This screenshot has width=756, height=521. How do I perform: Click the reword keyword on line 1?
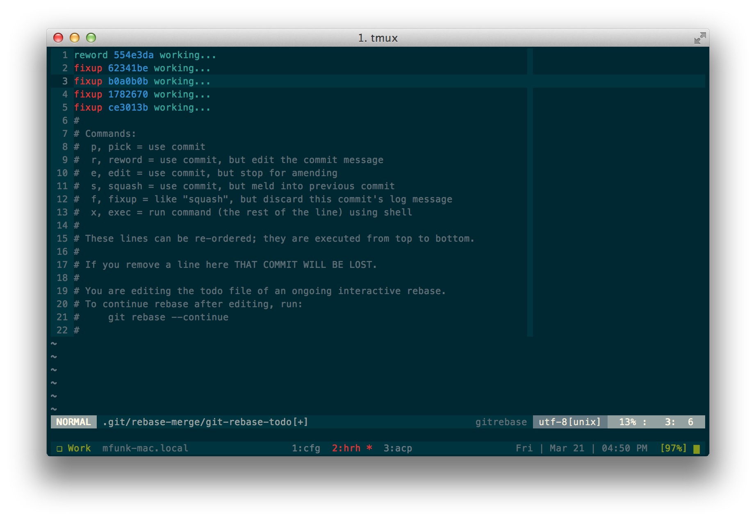click(x=91, y=55)
